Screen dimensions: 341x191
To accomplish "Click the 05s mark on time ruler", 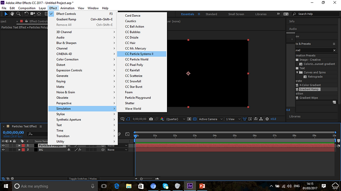I will point(235,136).
